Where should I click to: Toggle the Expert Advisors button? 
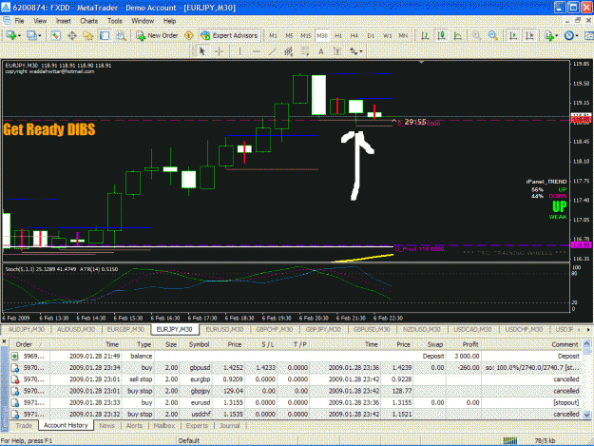point(230,35)
